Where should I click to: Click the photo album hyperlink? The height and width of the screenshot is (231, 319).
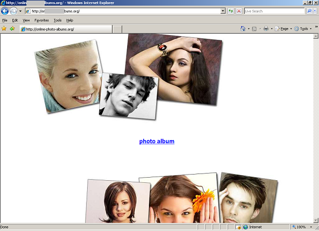[x=157, y=141]
